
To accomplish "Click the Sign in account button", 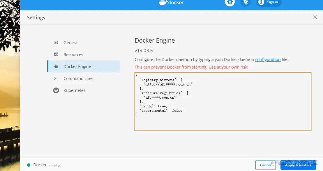I will (x=269, y=2).
